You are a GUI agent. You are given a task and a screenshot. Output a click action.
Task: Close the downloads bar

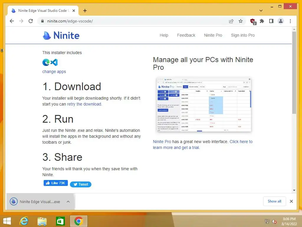pos(291,201)
